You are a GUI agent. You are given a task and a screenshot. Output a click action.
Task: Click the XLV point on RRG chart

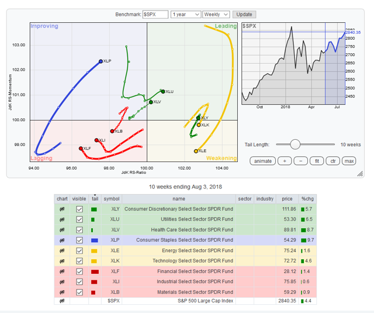coord(151,102)
